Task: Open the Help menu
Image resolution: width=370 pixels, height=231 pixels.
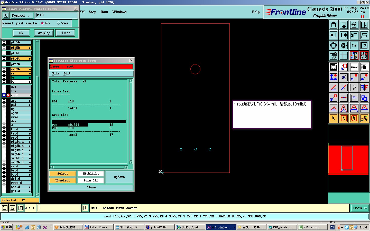Action: click(x=255, y=12)
